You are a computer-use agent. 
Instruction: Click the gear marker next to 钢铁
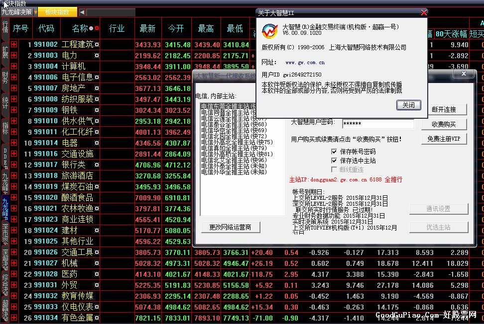pos(97,110)
